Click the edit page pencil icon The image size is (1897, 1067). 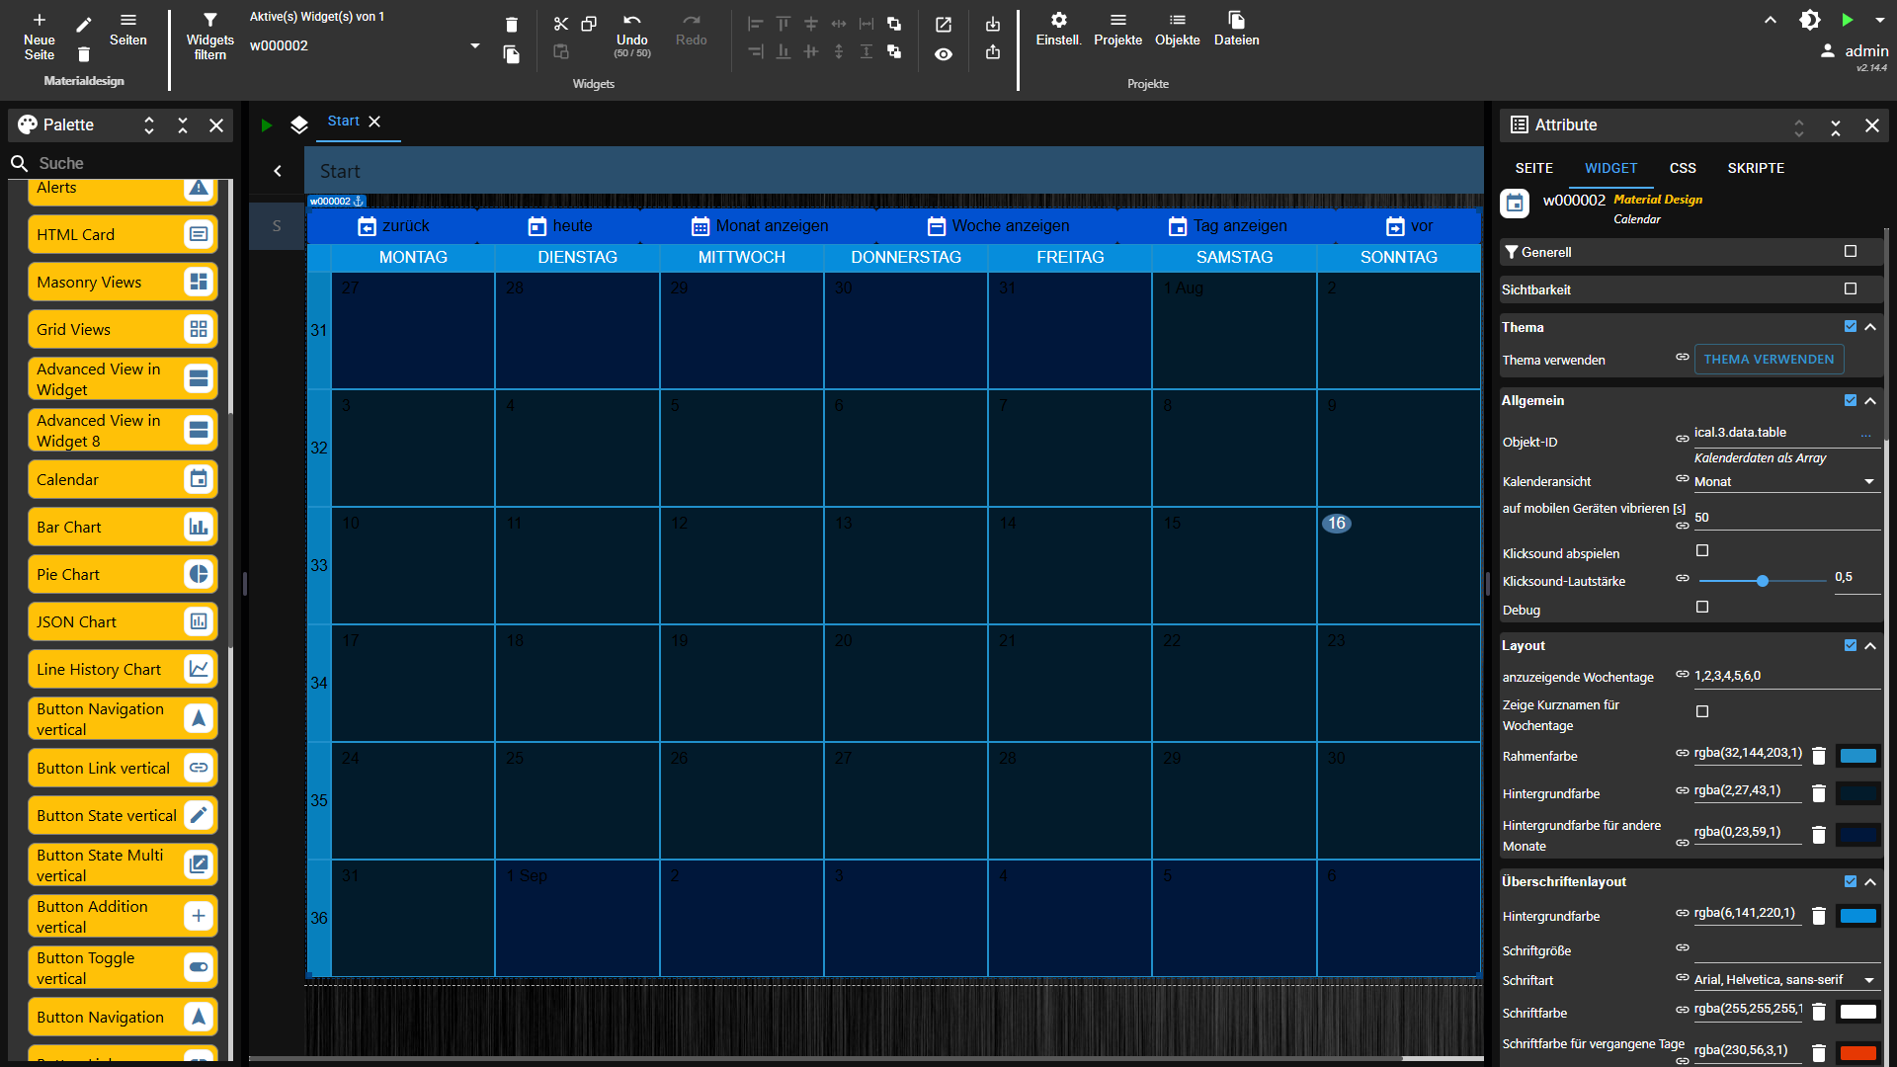pos(84,25)
